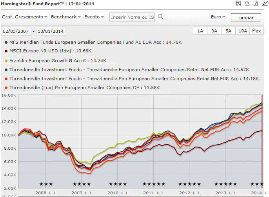Click the Threadneedle Pan European red dot

(x=6, y=79)
